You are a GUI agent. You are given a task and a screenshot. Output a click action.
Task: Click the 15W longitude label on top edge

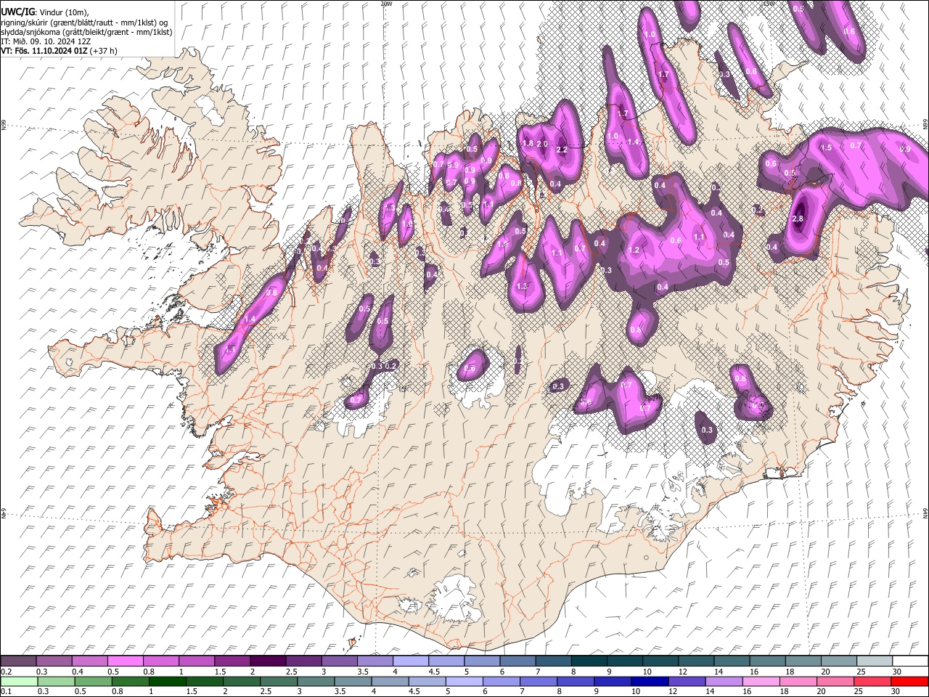[x=767, y=4]
